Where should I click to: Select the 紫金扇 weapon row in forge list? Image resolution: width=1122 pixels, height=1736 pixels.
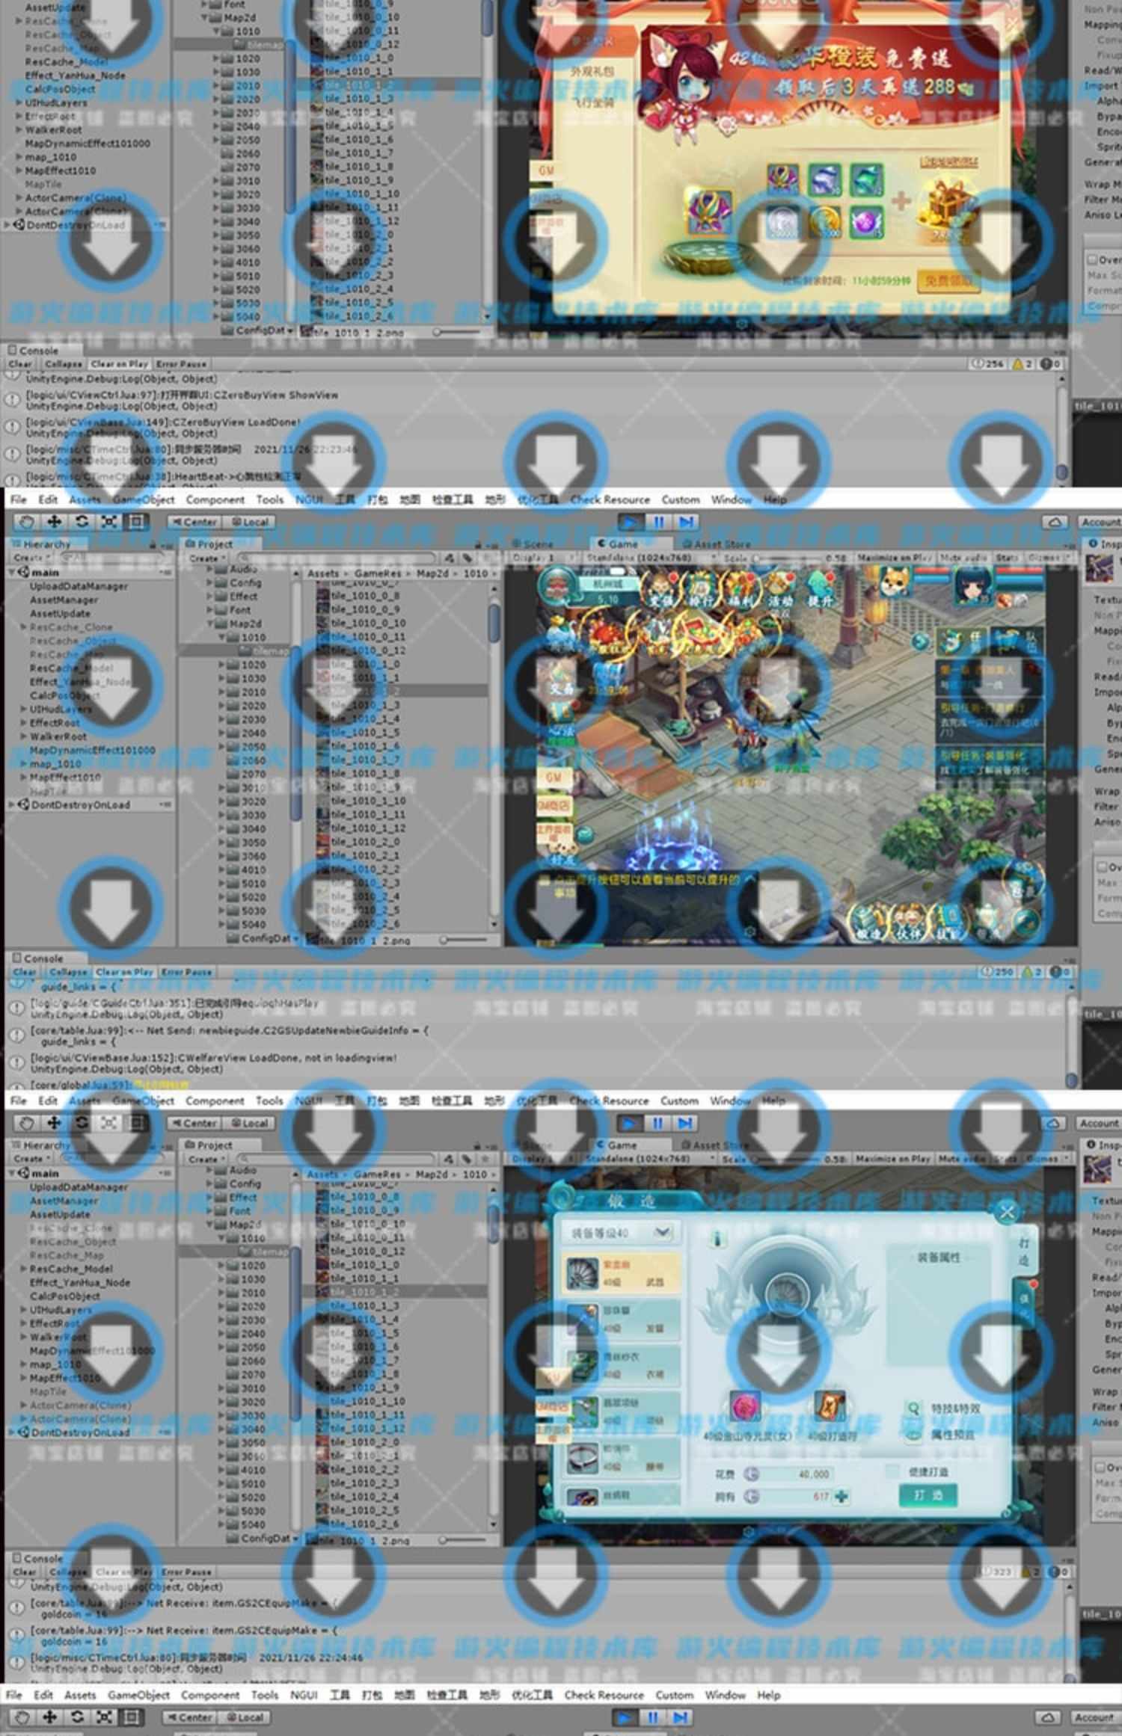pos(622,1272)
